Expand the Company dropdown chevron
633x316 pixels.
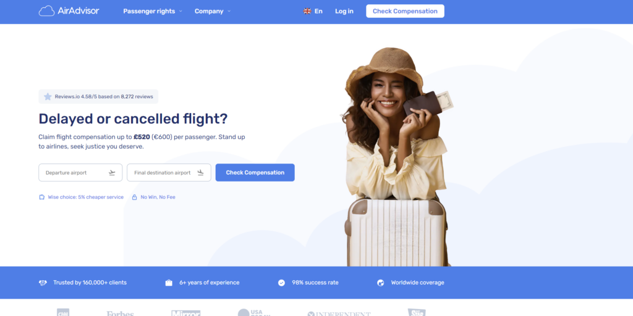tap(229, 11)
